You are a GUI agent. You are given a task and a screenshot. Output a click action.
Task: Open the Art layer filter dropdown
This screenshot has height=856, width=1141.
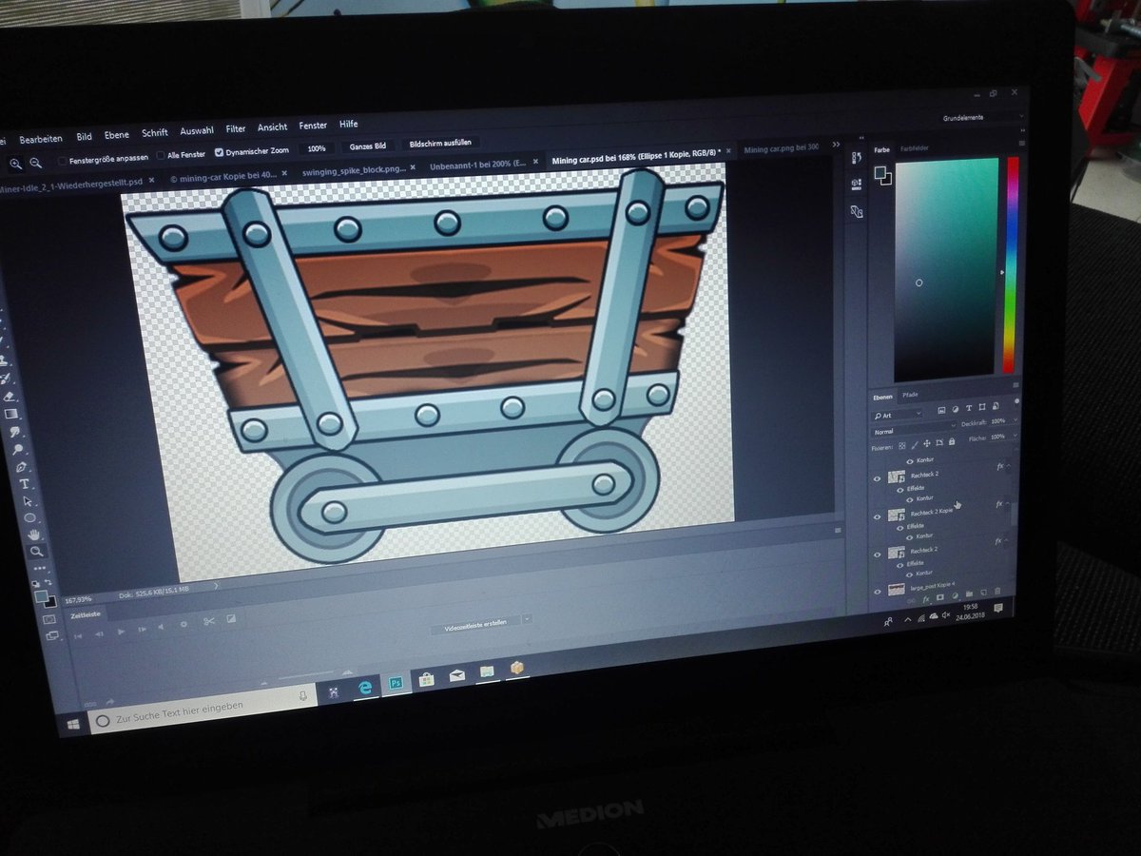click(x=897, y=415)
